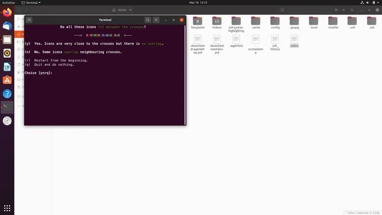Select the .cache folder
Screen dimensions: 382x215
[x=255, y=23]
